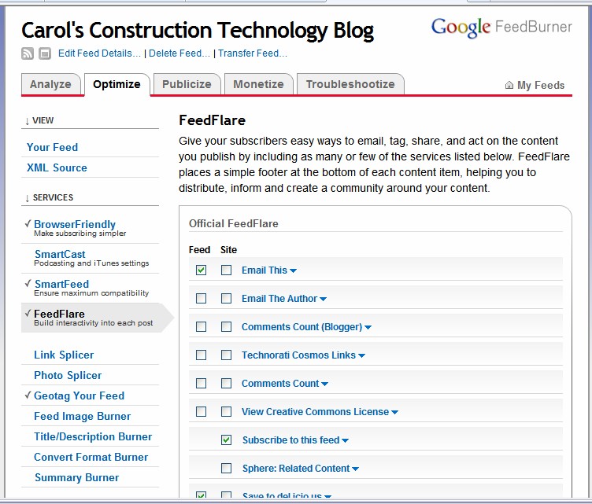
Task: Expand the Comments Count dropdown arrow
Action: 324,384
